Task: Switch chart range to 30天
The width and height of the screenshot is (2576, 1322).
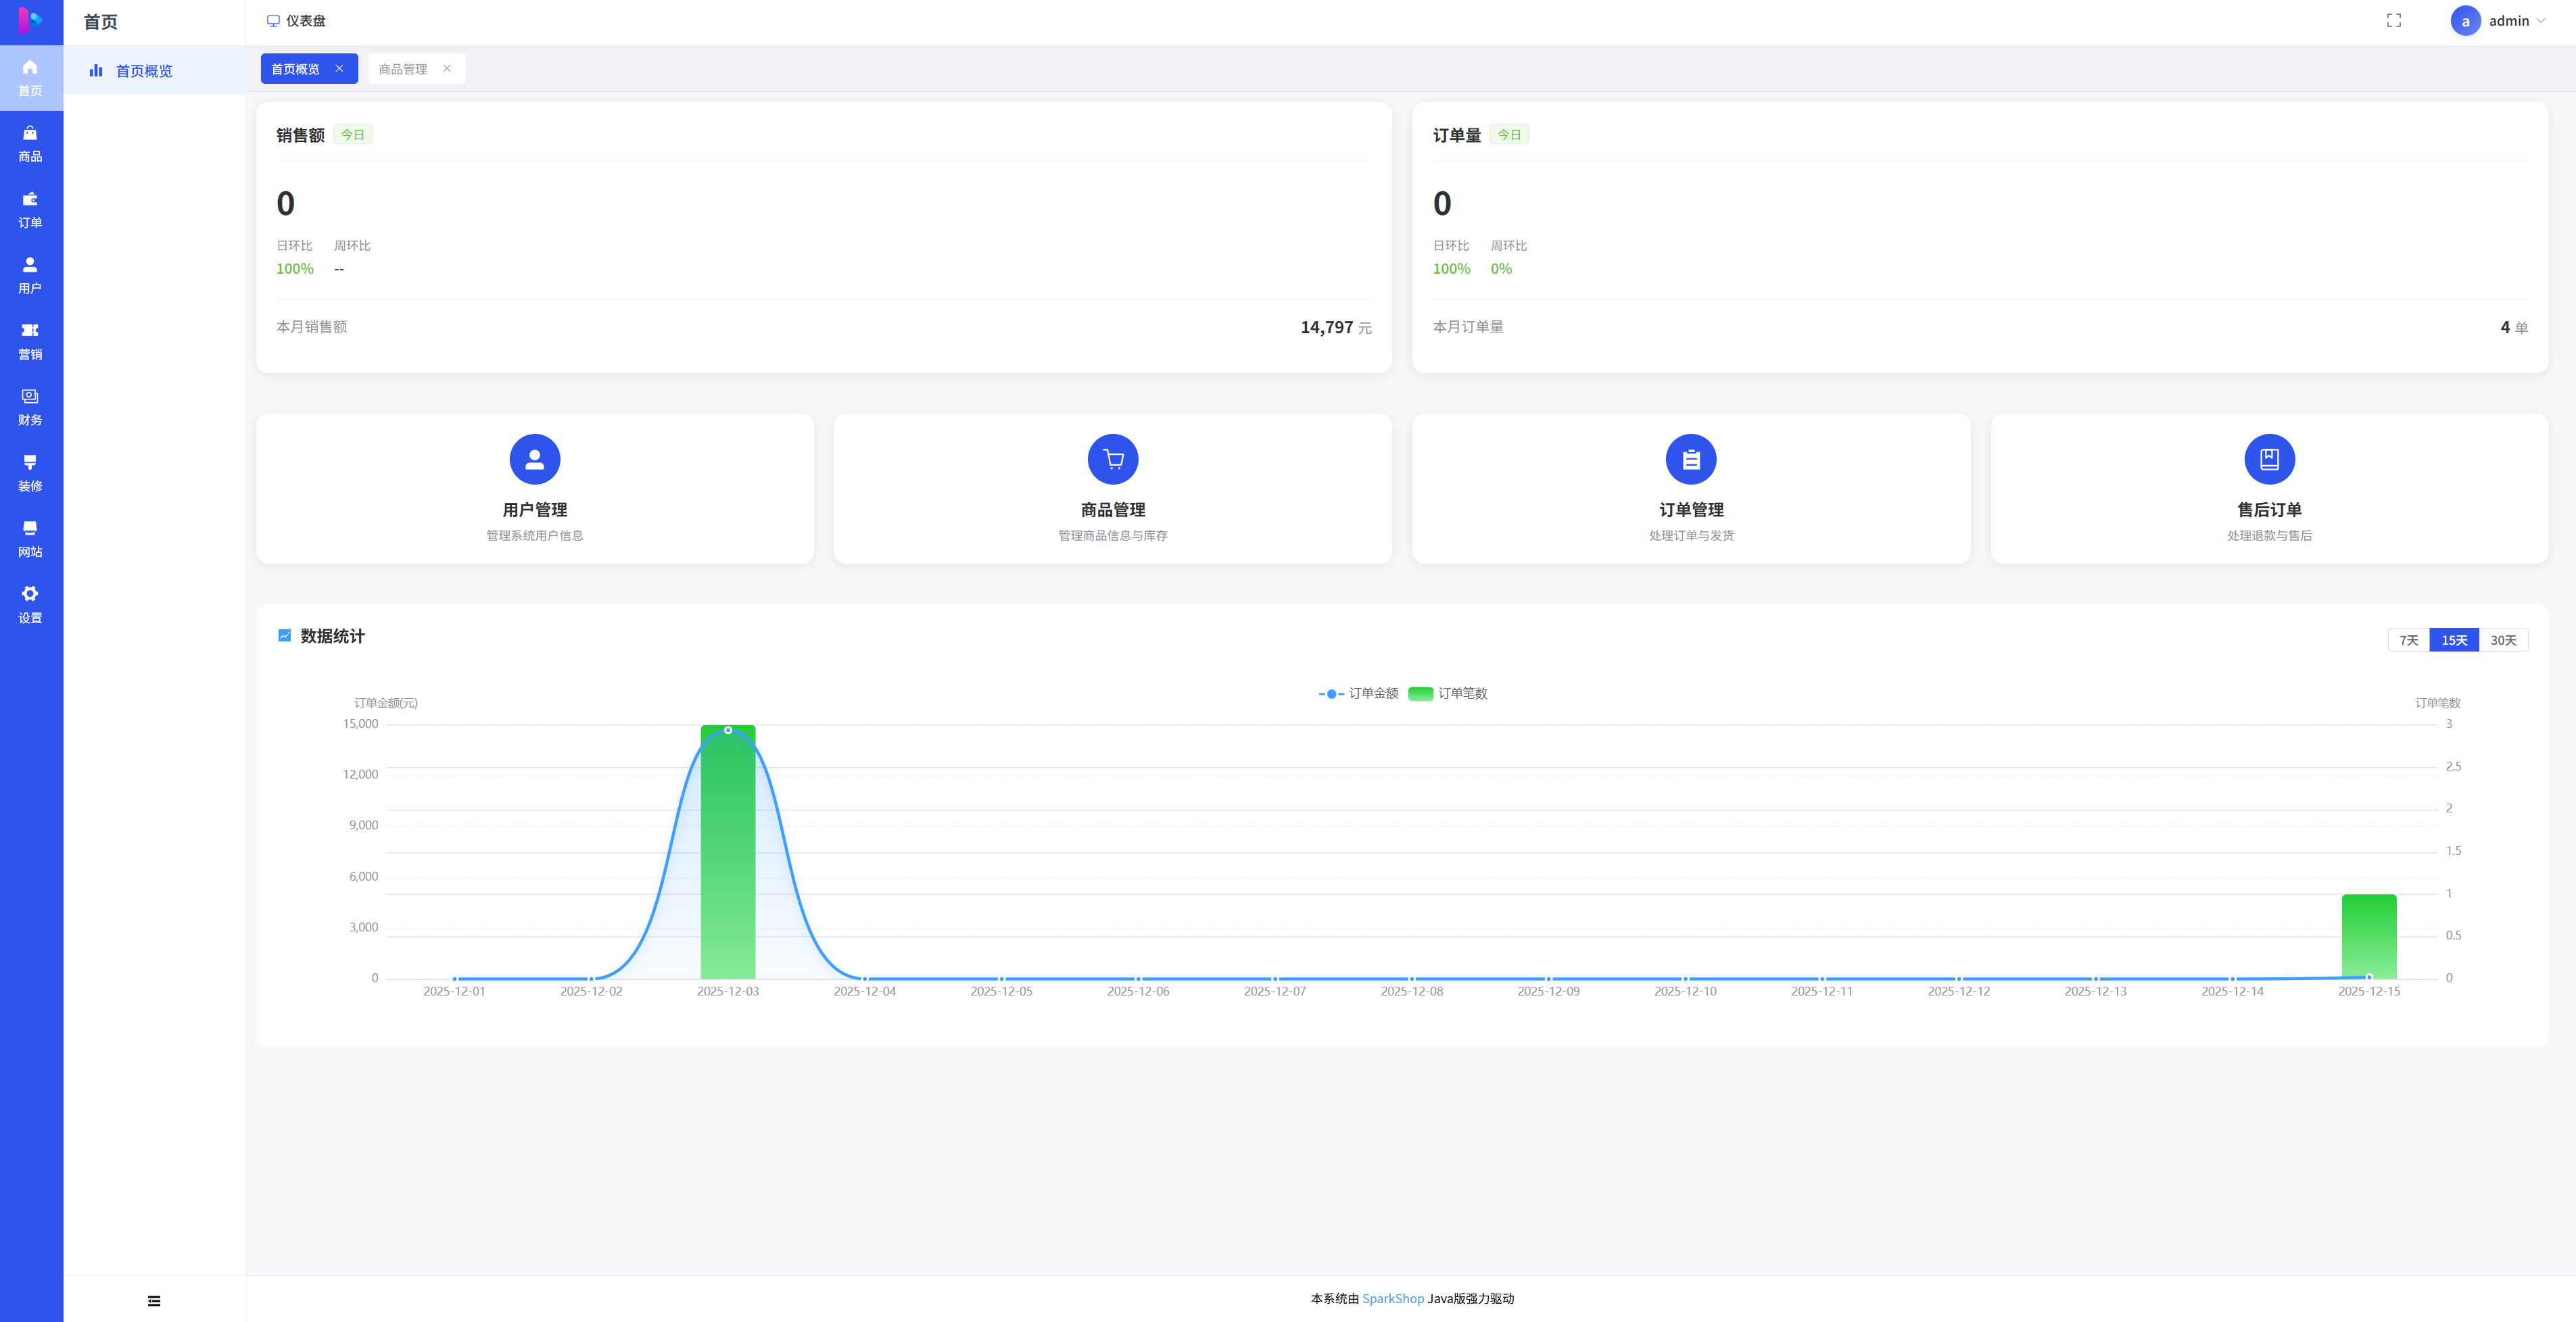Action: tap(2503, 640)
